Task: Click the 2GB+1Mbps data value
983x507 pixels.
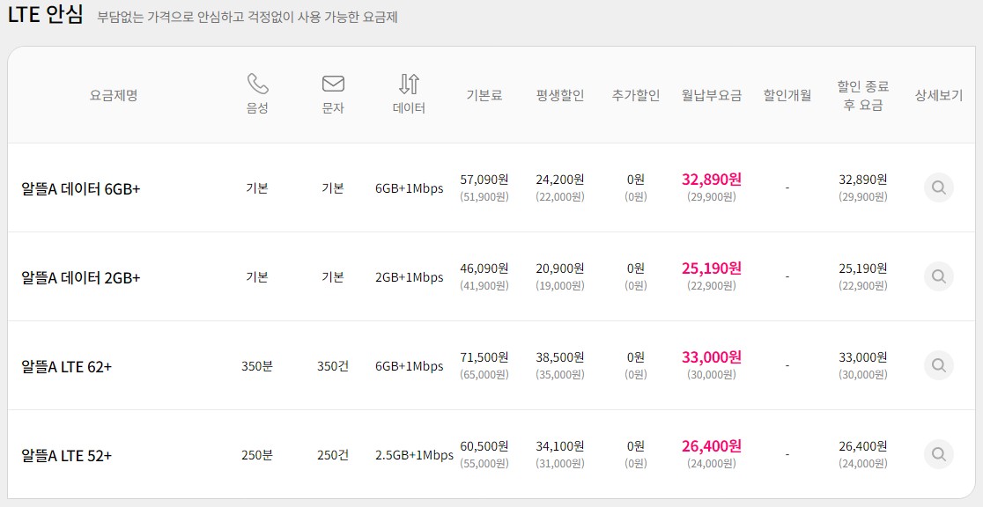Action: [409, 277]
